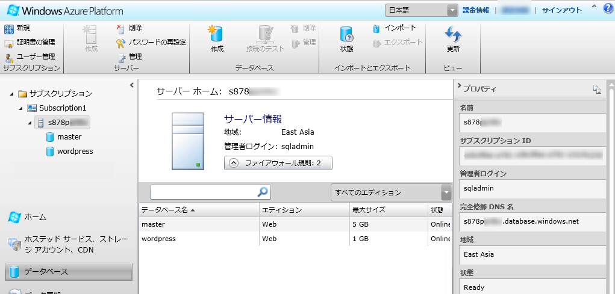This screenshot has height=294, width=615.
Task: Click the 状態 Ready property field
Action: pos(532,287)
